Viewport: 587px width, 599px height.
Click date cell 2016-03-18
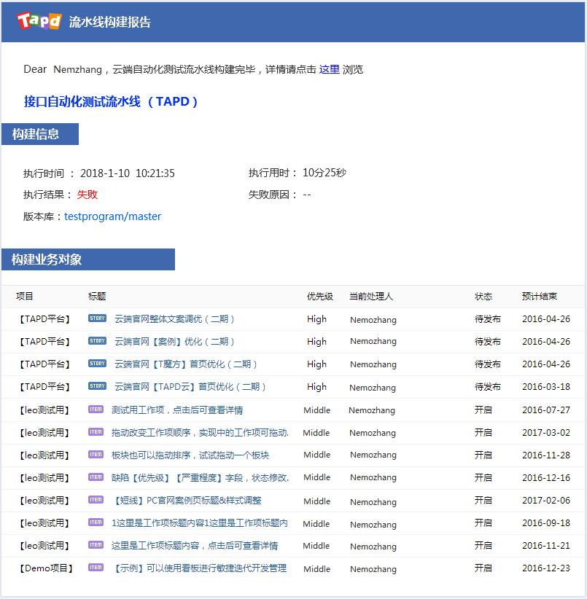(x=546, y=387)
